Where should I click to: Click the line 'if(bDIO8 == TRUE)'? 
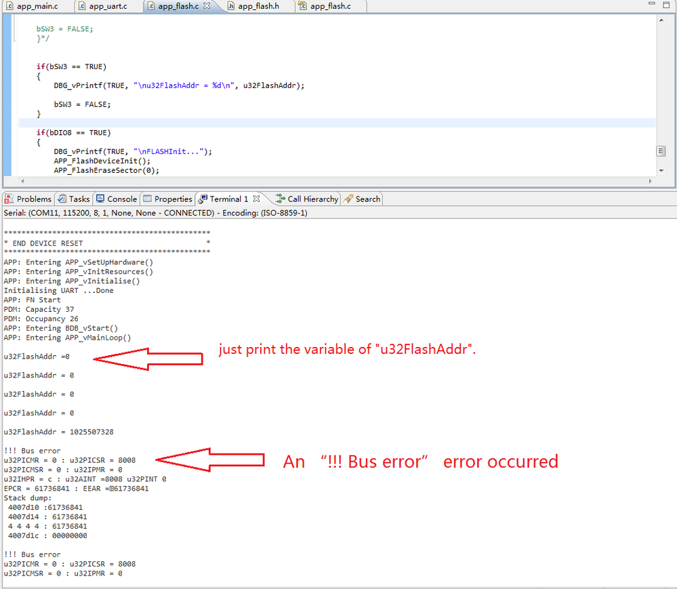pyautogui.click(x=73, y=133)
